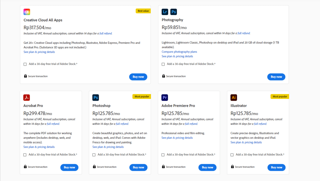Click the Acrobat Pro title
The height and width of the screenshot is (181, 320).
coord(33,106)
